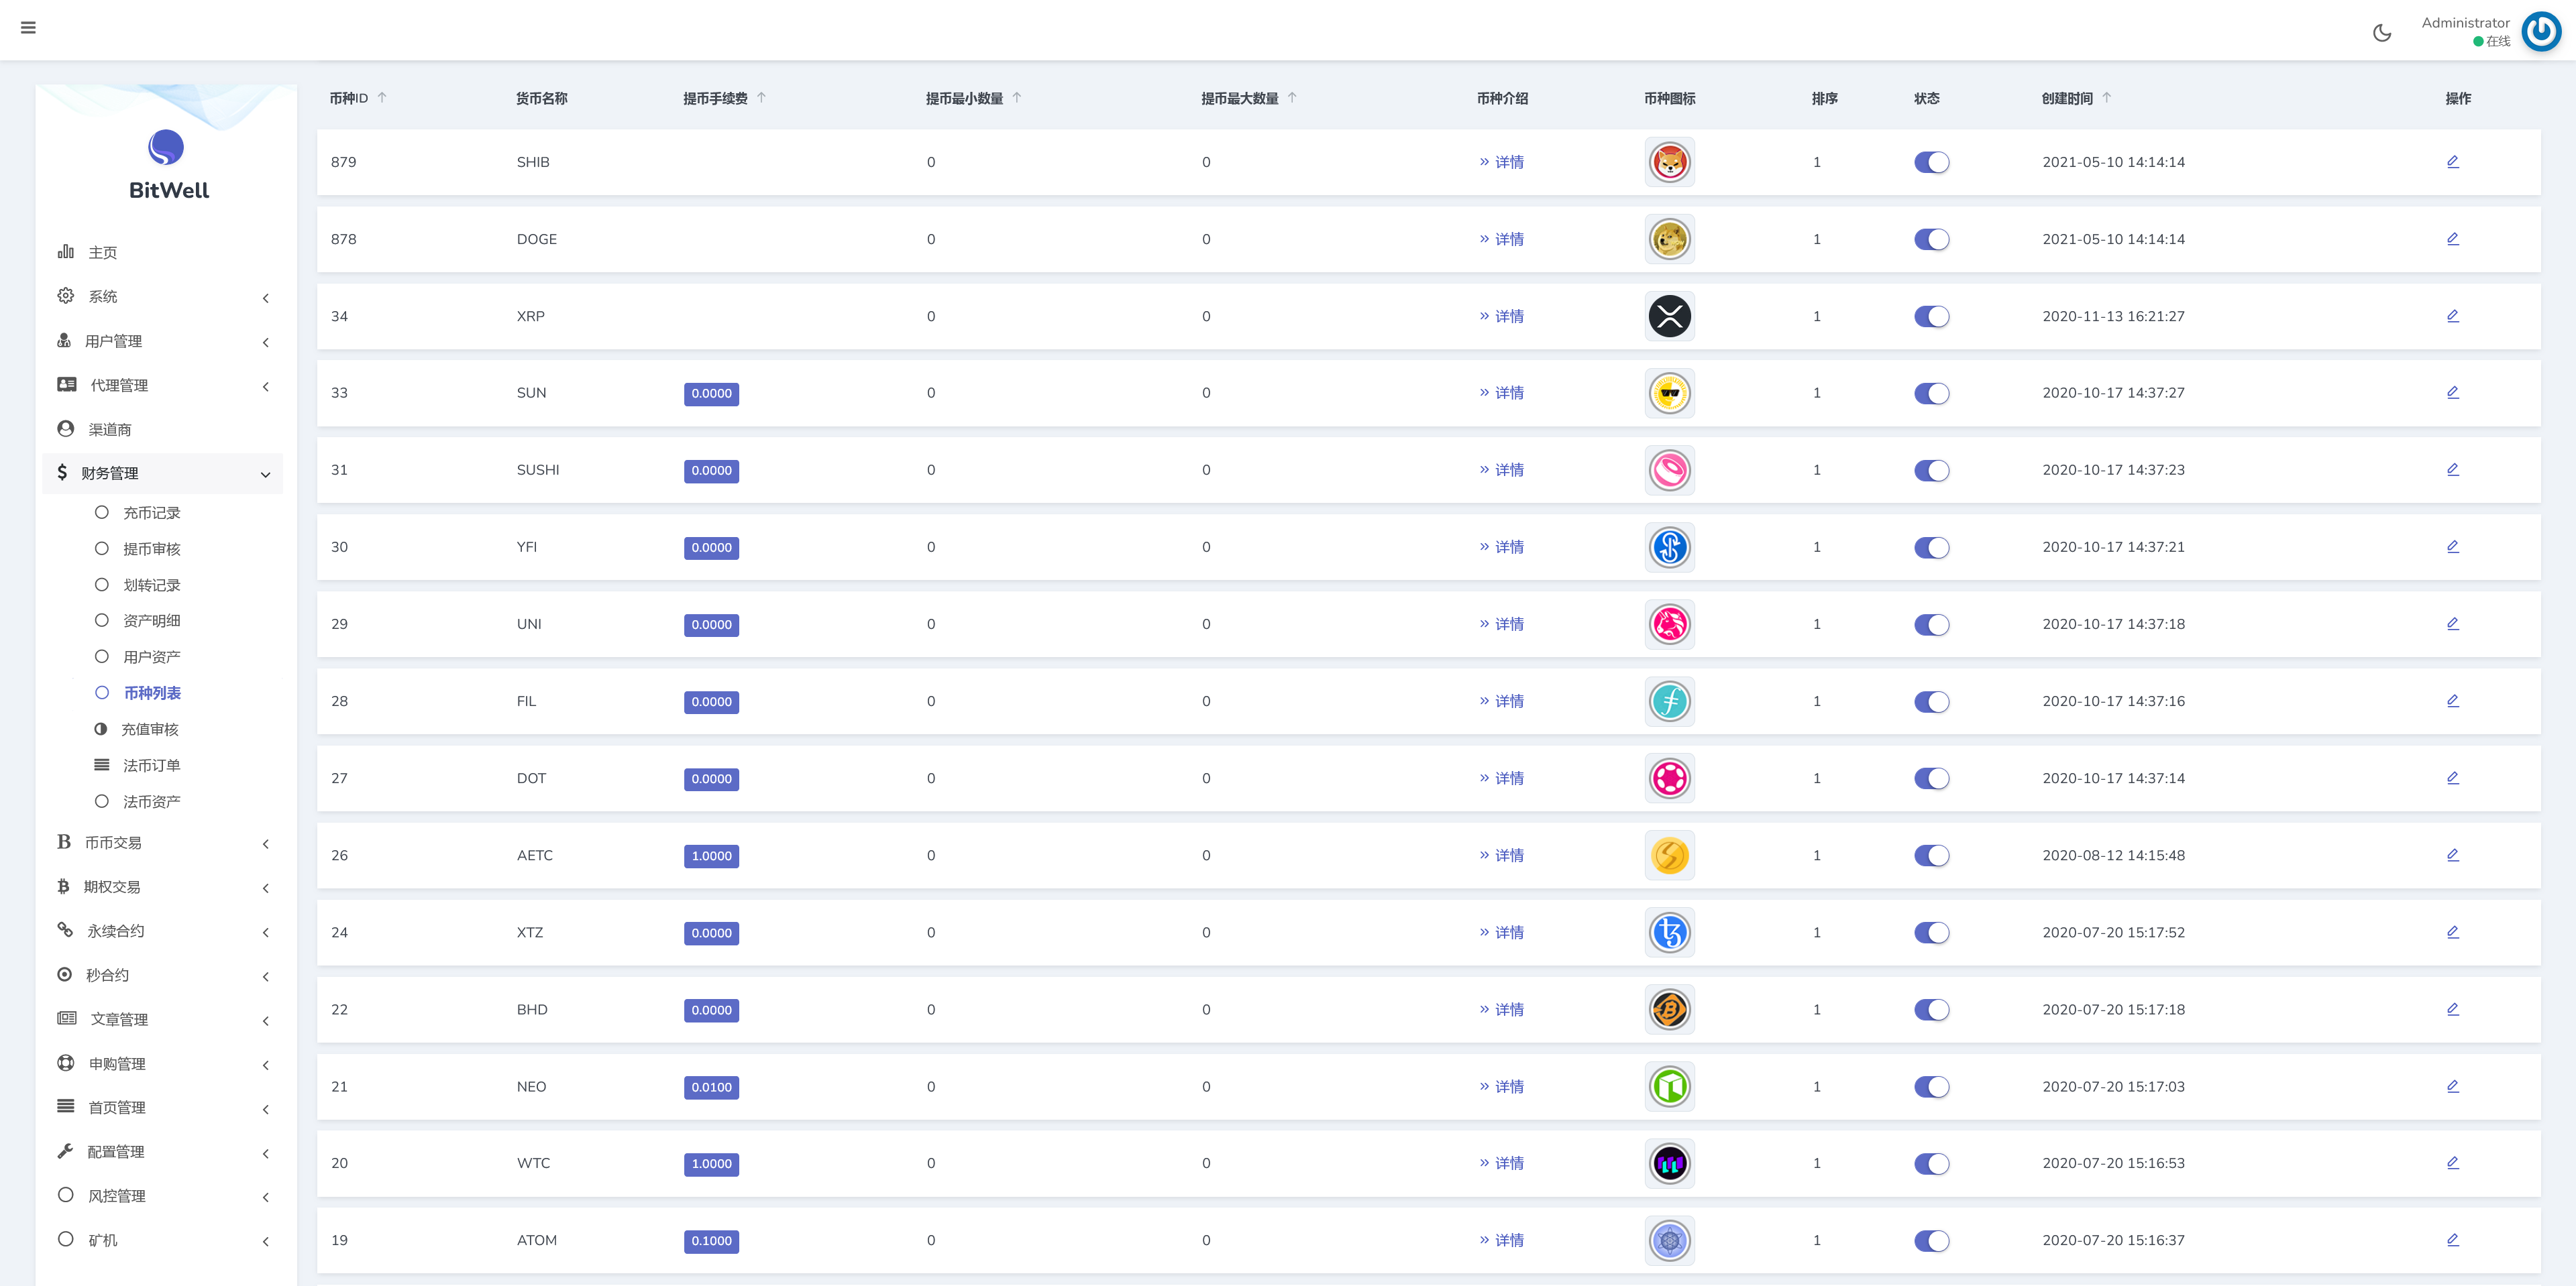Select the 主页 home icon
Image resolution: width=2576 pixels, height=1286 pixels.
[x=65, y=252]
